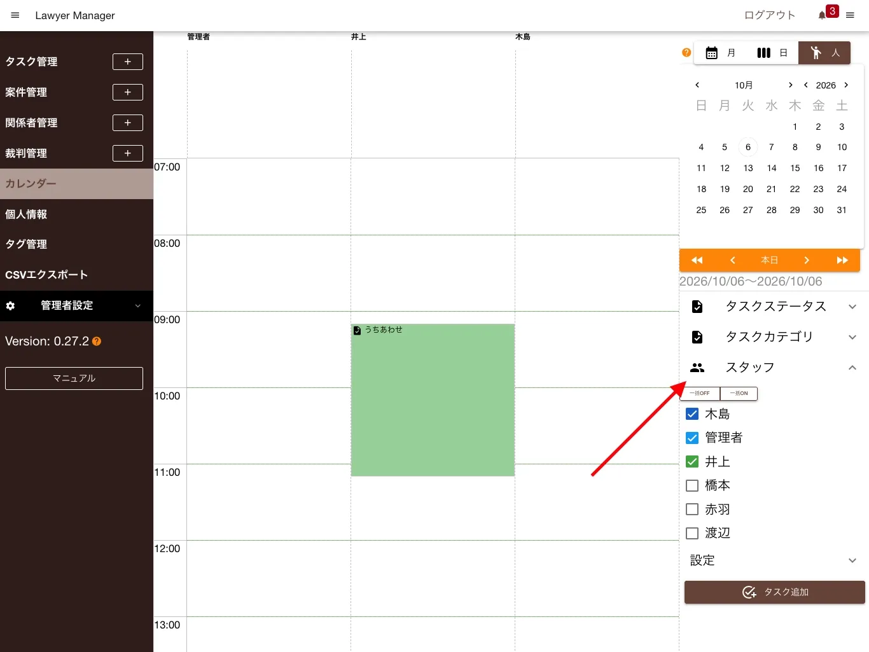The width and height of the screenshot is (869, 652).
Task: Uncheck staff 井上 checkbox
Action: tap(692, 462)
